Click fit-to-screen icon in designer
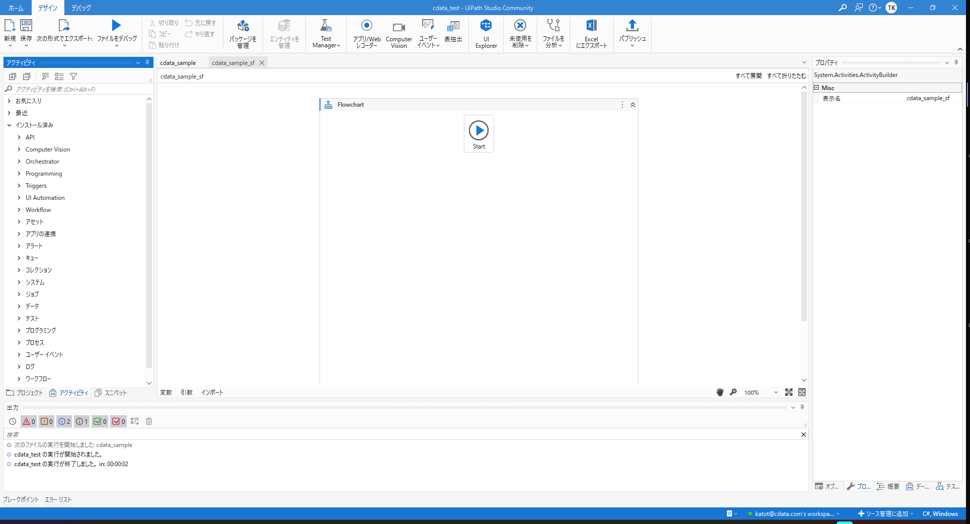 (x=789, y=392)
